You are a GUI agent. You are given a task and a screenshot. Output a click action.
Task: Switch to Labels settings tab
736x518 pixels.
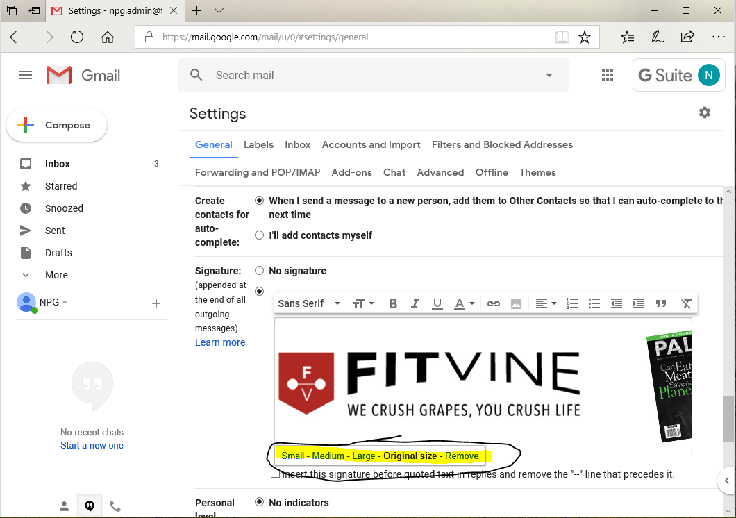pos(258,144)
